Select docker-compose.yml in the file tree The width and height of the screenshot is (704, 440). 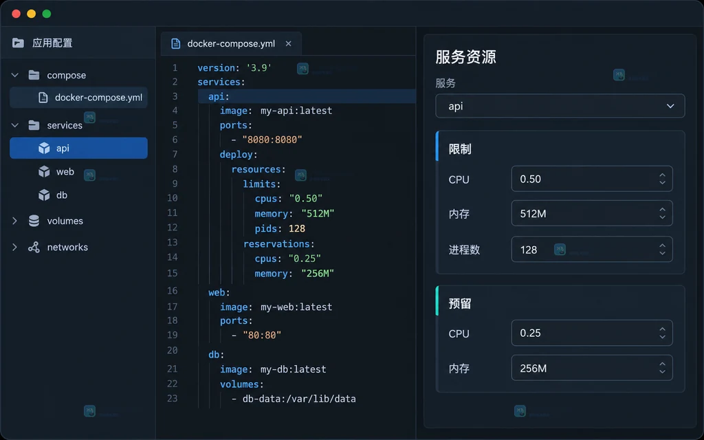tap(78, 98)
